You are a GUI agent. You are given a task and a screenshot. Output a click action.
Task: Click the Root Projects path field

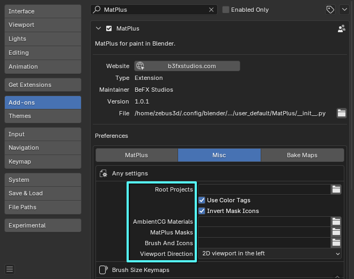(263, 189)
